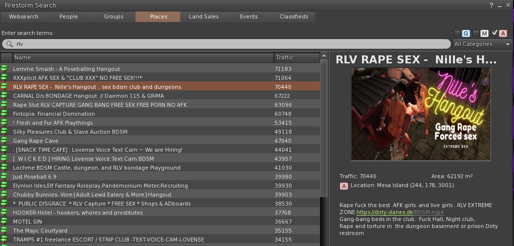Viewport: 514px width, 246px height.
Task: Enable the Moderate (M) maturity checkbox
Action: click(476, 33)
